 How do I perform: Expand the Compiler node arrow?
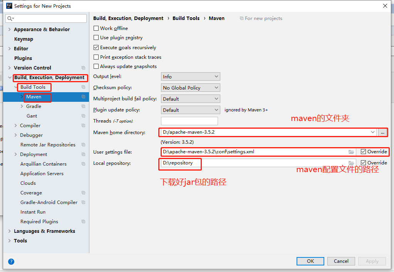tap(16, 125)
